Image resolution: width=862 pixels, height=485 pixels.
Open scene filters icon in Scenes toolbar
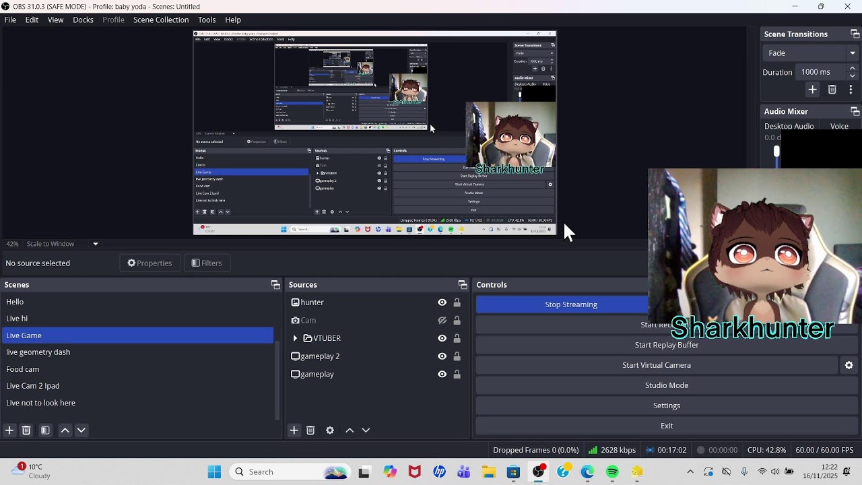pos(45,430)
